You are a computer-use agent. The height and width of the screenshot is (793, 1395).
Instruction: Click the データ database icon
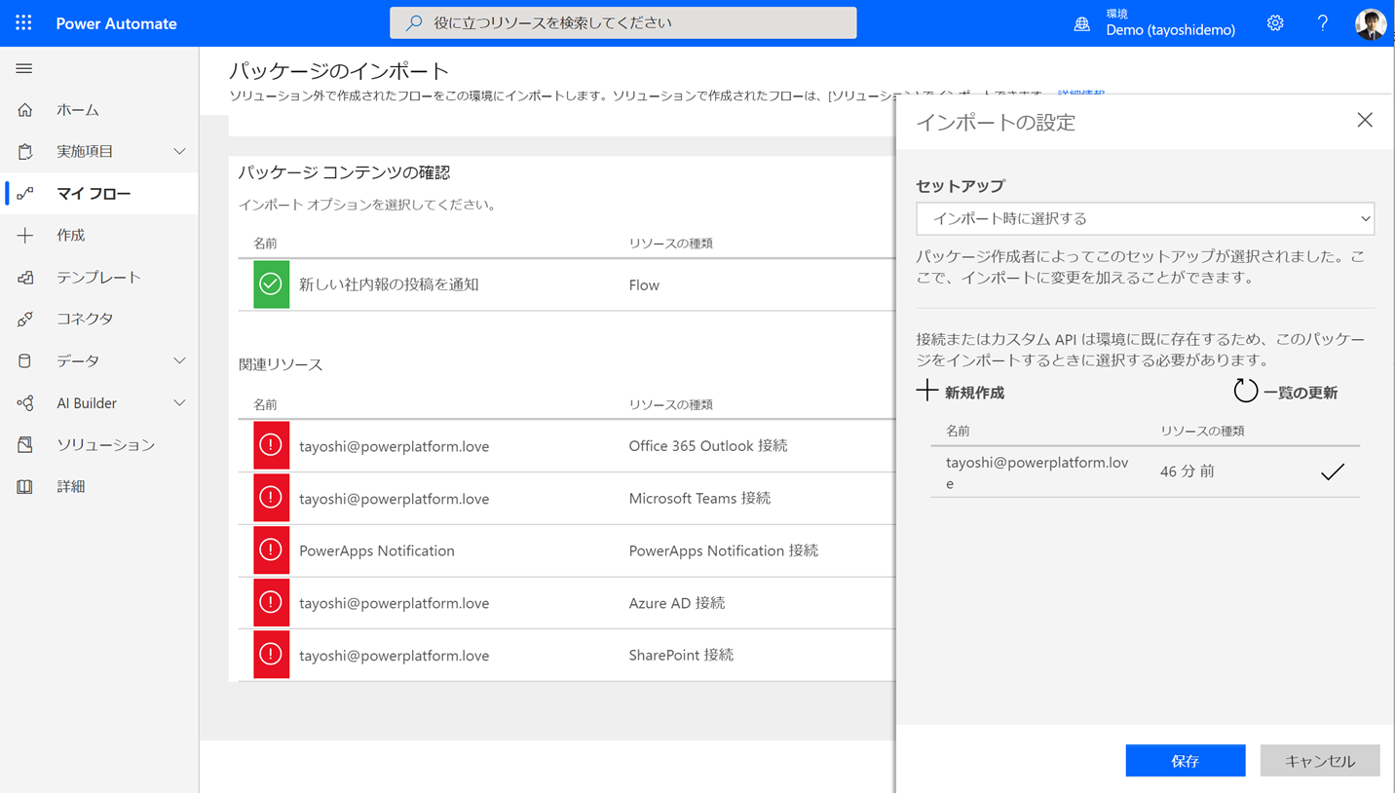[25, 361]
